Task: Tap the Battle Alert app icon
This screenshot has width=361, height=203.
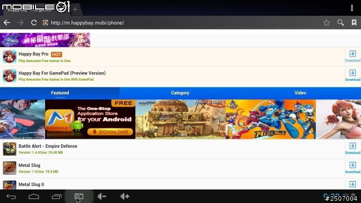Action: tap(10, 149)
